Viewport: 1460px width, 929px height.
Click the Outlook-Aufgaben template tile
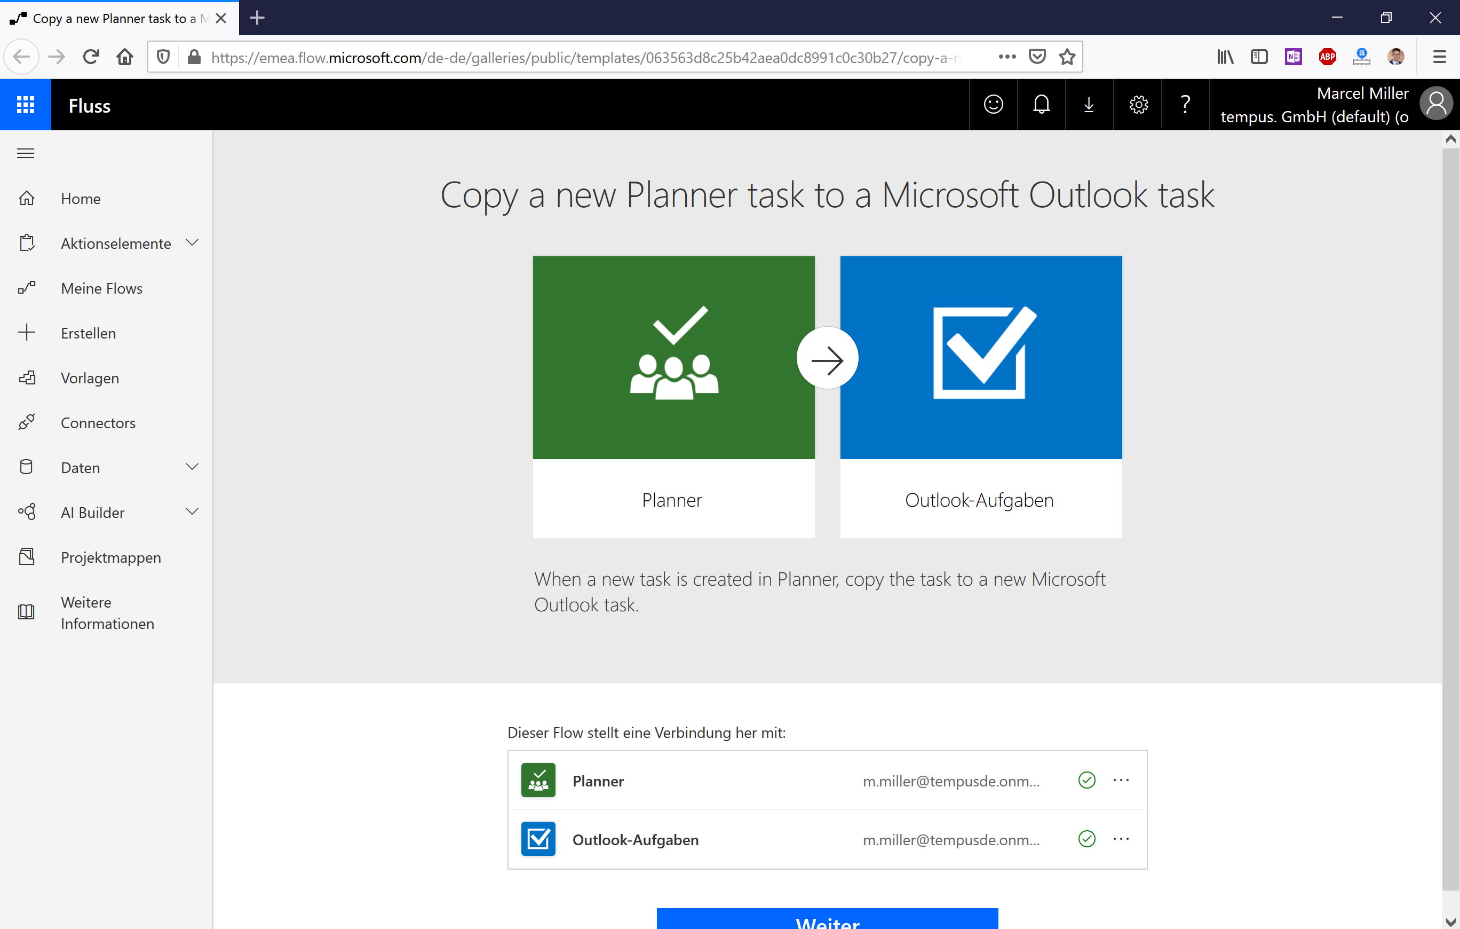click(x=980, y=397)
